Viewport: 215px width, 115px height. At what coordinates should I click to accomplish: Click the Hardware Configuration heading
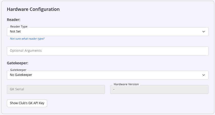click(x=33, y=9)
